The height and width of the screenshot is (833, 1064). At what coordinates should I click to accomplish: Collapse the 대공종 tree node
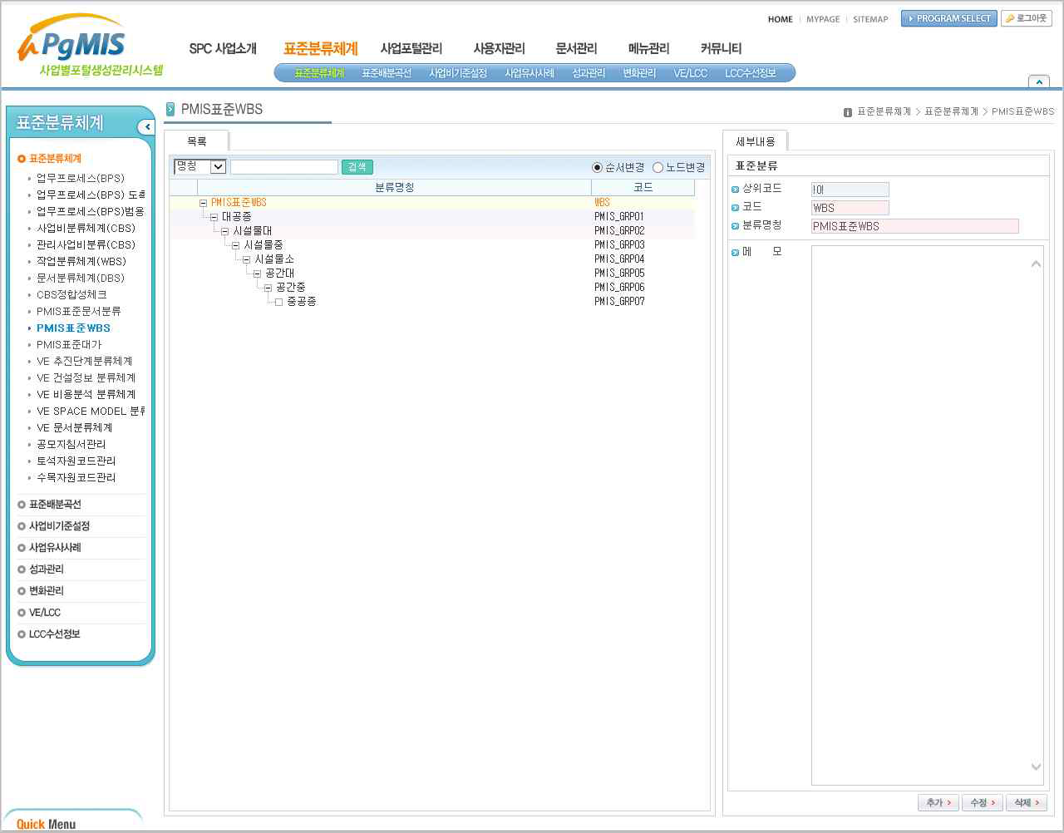point(214,217)
